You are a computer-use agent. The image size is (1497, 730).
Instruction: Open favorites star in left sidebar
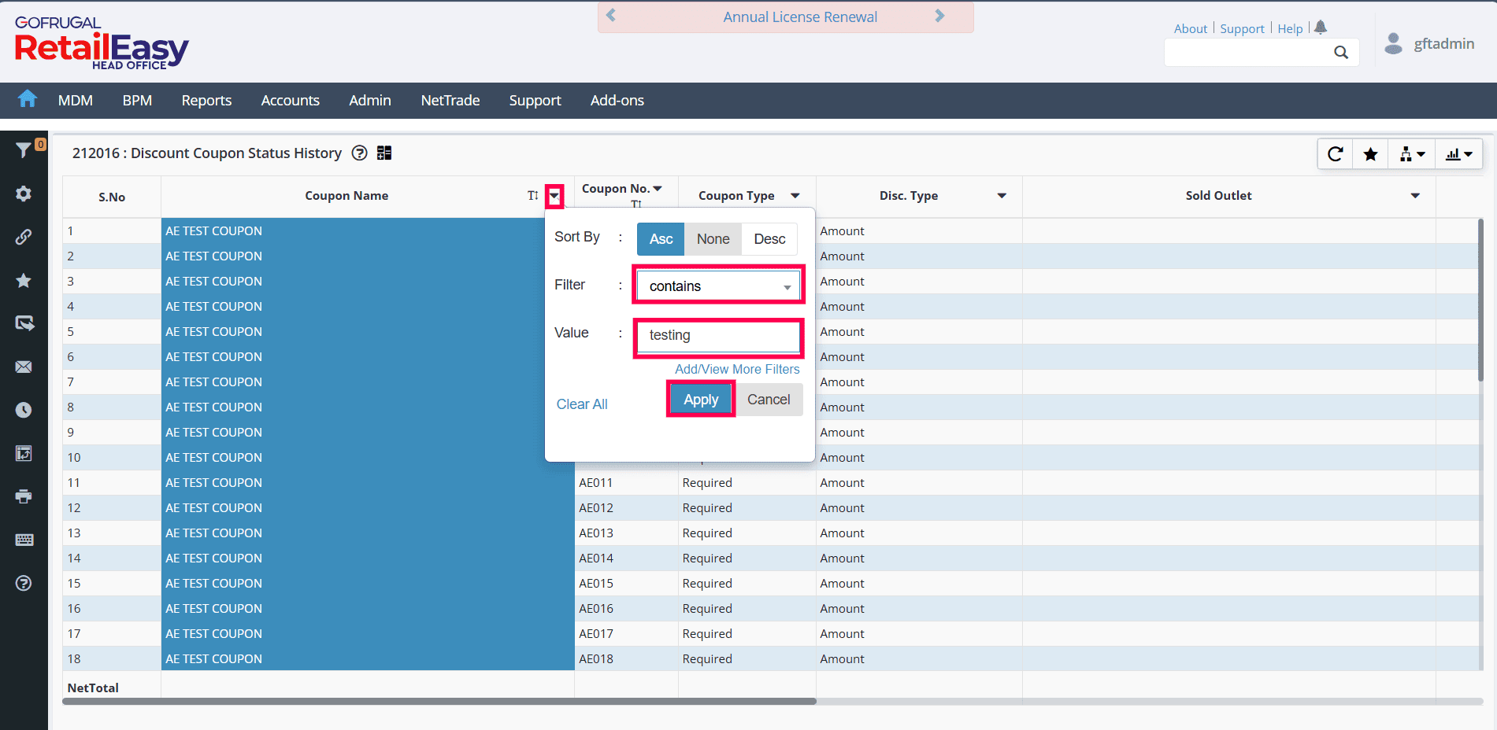coord(24,280)
